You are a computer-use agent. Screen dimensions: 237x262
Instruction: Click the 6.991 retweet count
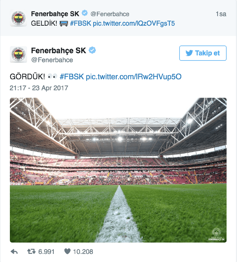[46, 252]
